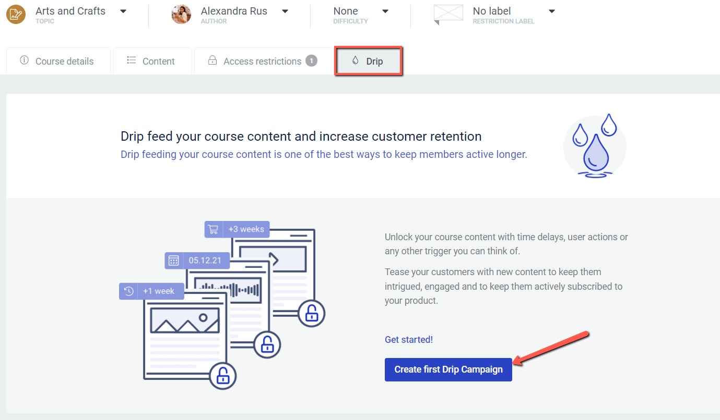Click the restriction label envelope icon
Image resolution: width=720 pixels, height=420 pixels.
tap(448, 14)
